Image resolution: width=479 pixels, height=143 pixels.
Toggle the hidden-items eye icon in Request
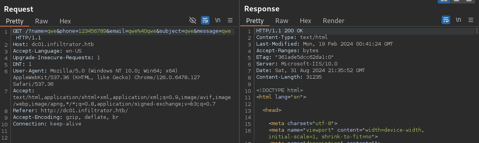tap(192, 20)
